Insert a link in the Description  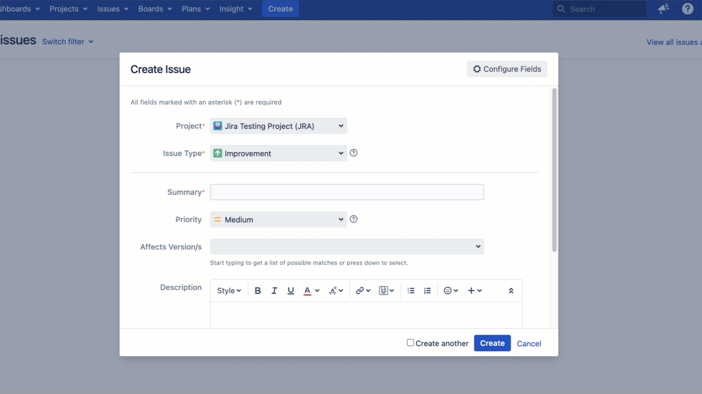click(x=363, y=291)
